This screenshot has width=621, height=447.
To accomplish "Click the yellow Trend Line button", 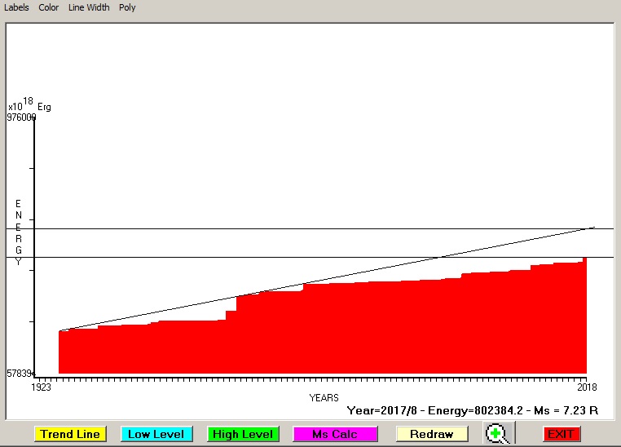I will click(x=70, y=434).
